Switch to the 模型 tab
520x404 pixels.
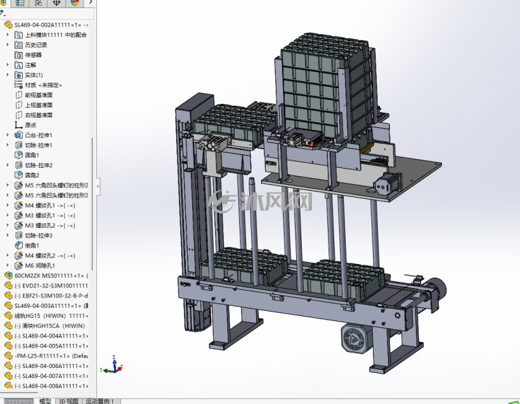45,401
